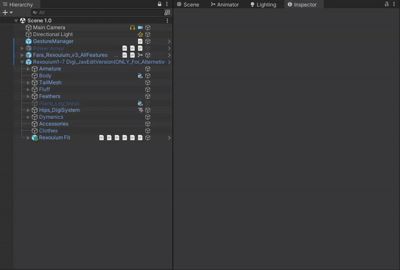
Task: Click the Hierarchy search field
Action: pyautogui.click(x=97, y=12)
